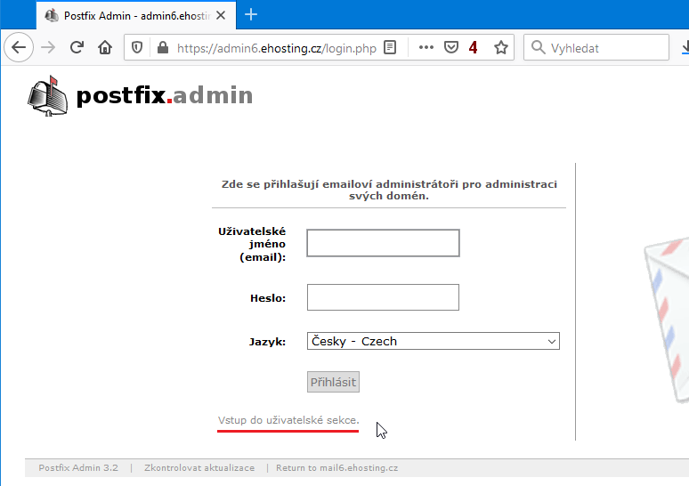Click the postfix.admin mailbox logo
Screen dimensions: 689x486
click(48, 96)
